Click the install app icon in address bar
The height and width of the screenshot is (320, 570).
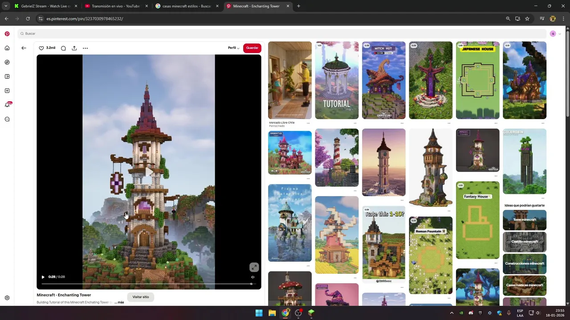click(x=517, y=19)
